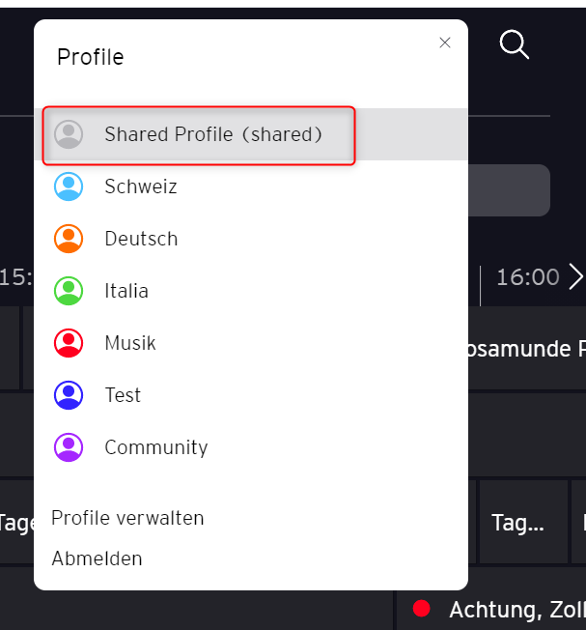
Task: Click Abmelden to sign out
Action: coord(97,558)
